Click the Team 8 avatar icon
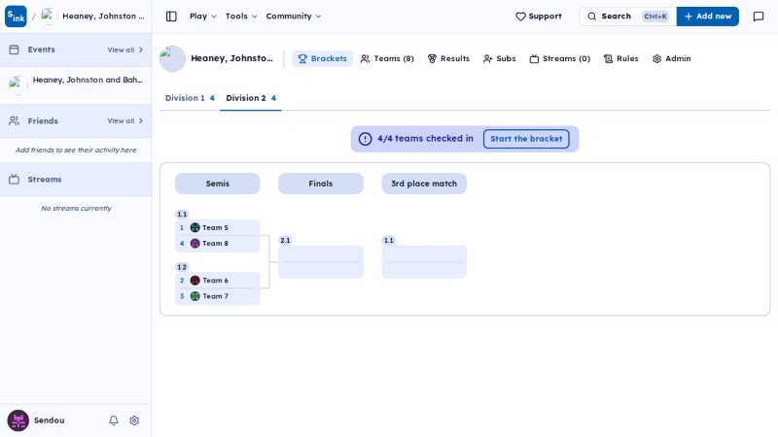 click(195, 244)
